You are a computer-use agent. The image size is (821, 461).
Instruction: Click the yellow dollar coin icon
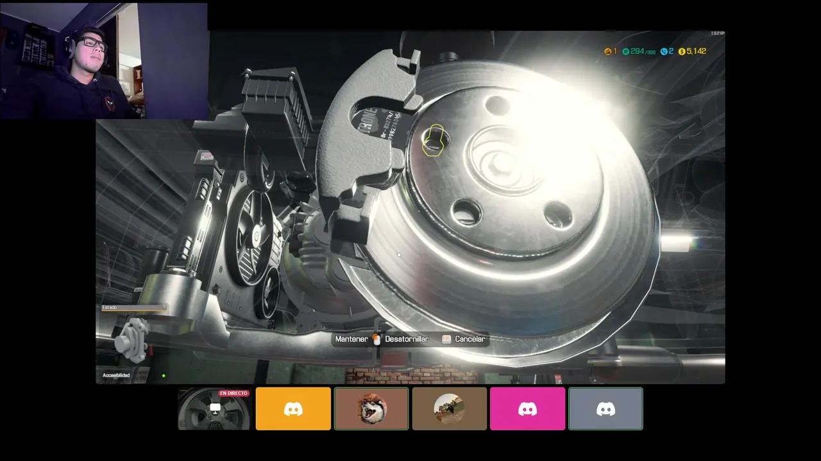click(x=682, y=51)
